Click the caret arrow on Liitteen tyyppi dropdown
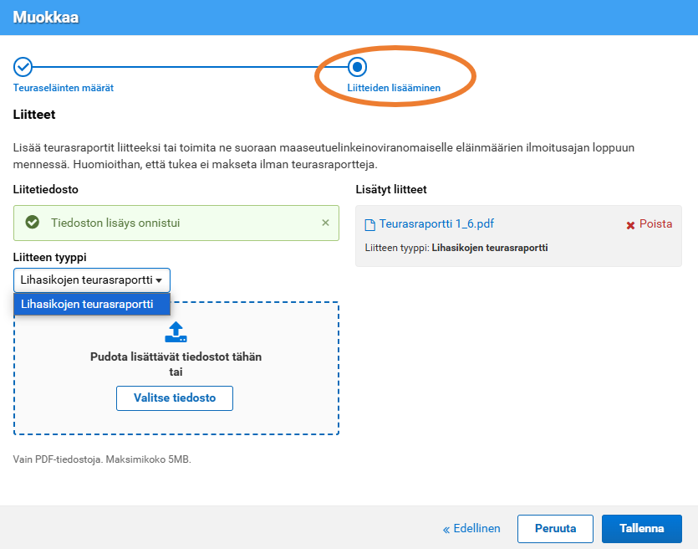Image resolution: width=698 pixels, height=549 pixels. pyautogui.click(x=159, y=280)
